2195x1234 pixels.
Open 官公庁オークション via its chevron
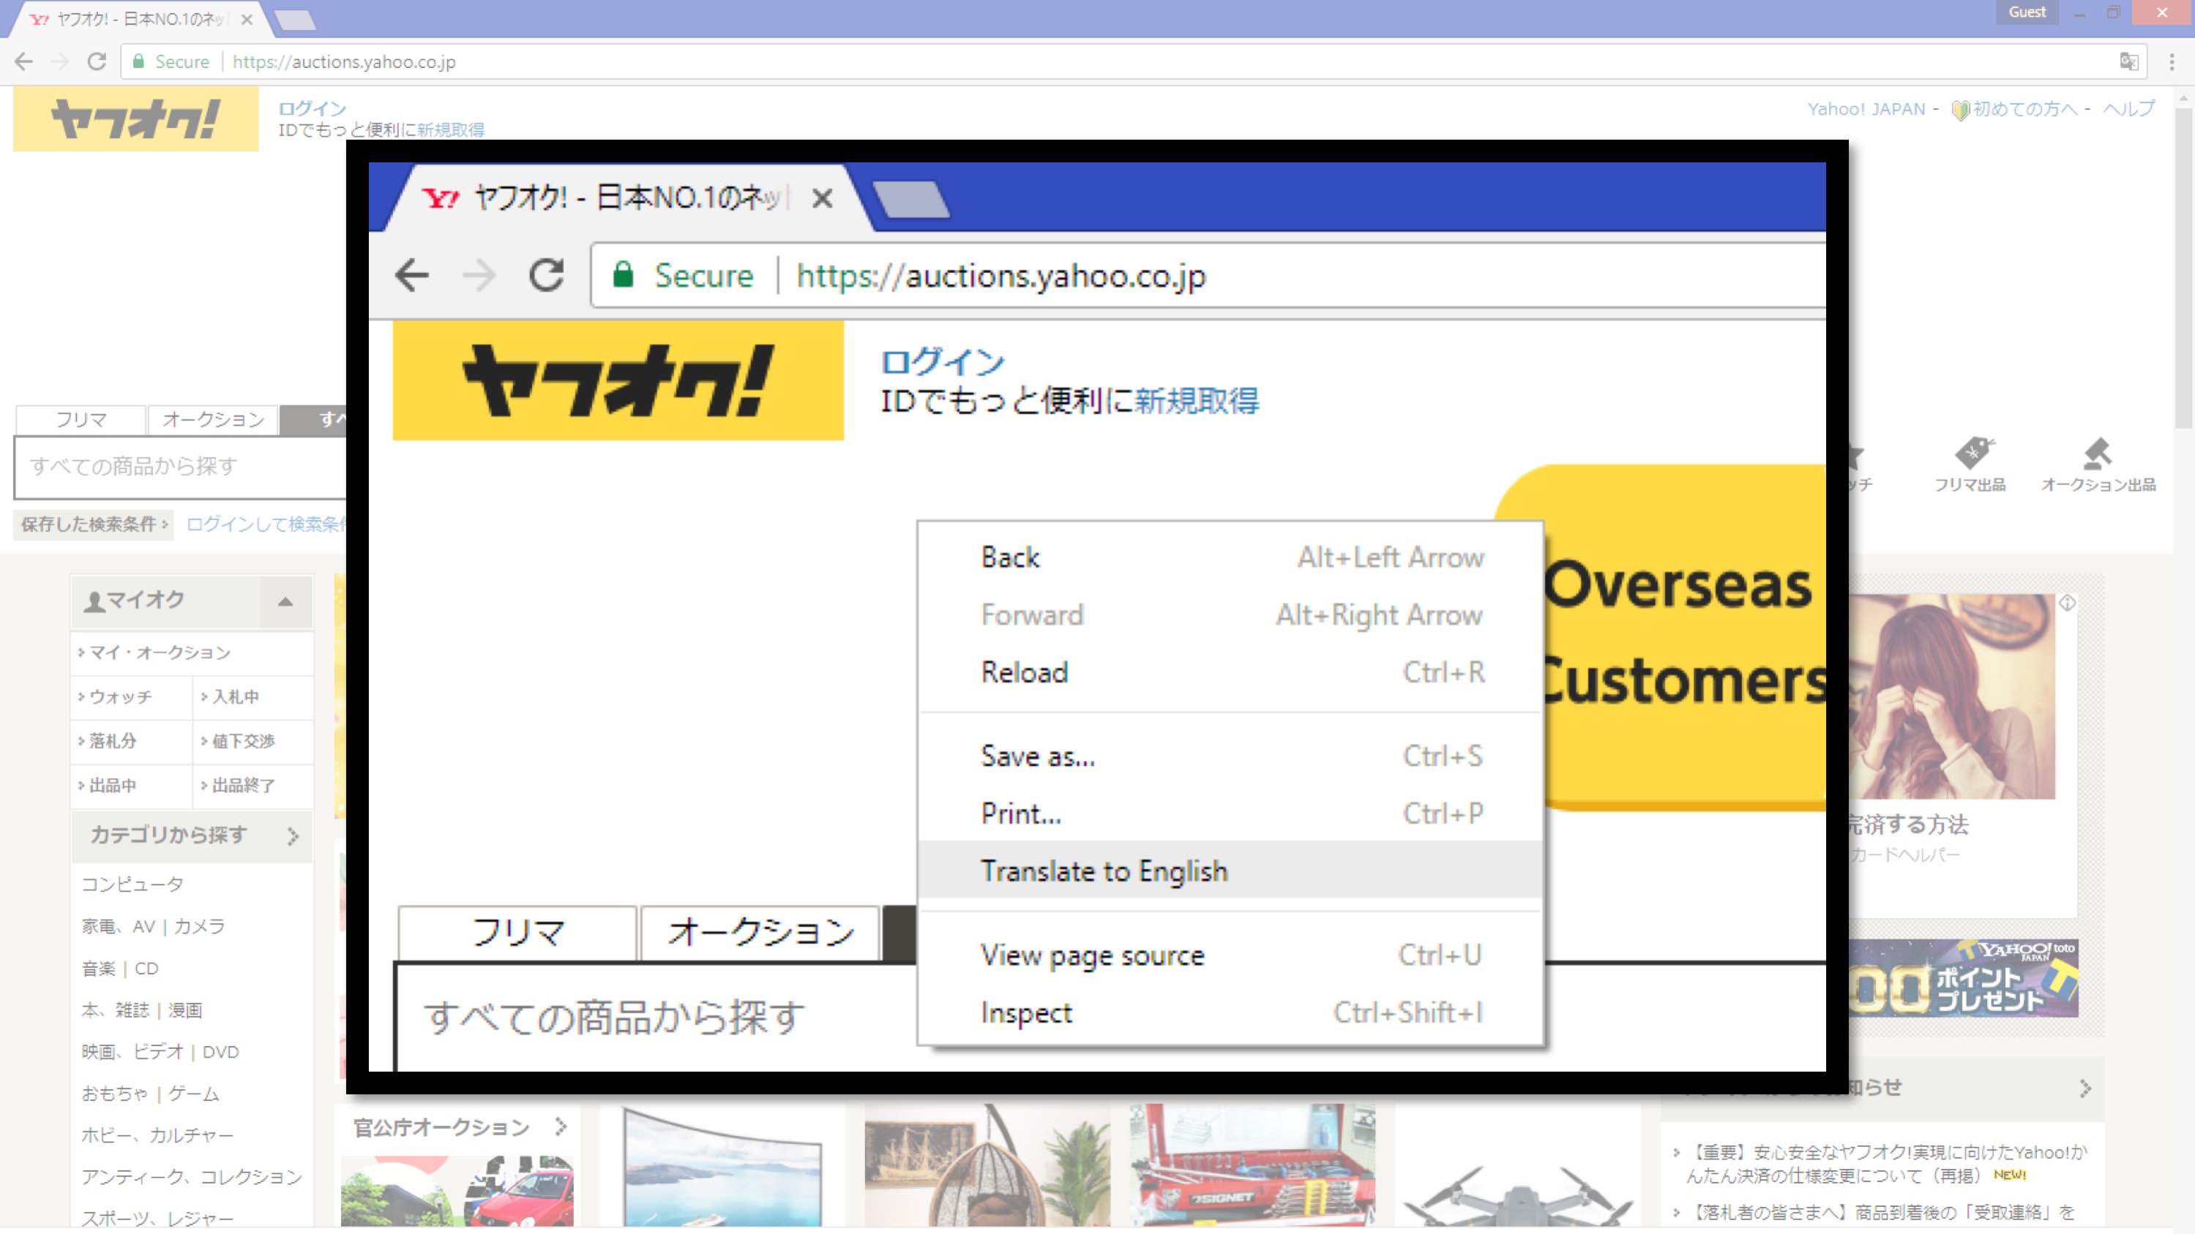click(561, 1126)
